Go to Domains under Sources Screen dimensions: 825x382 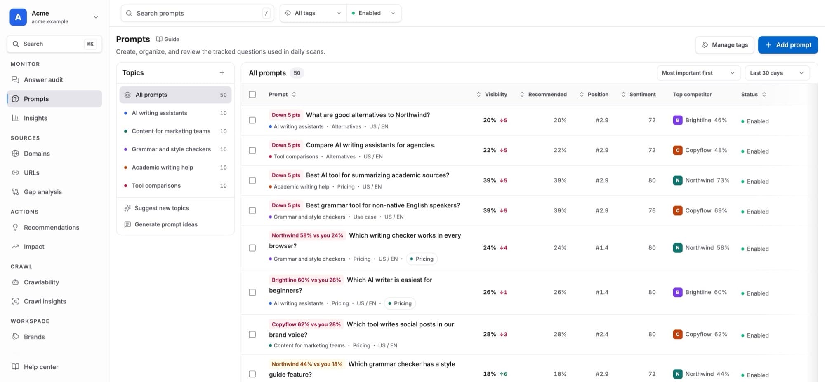54,154
